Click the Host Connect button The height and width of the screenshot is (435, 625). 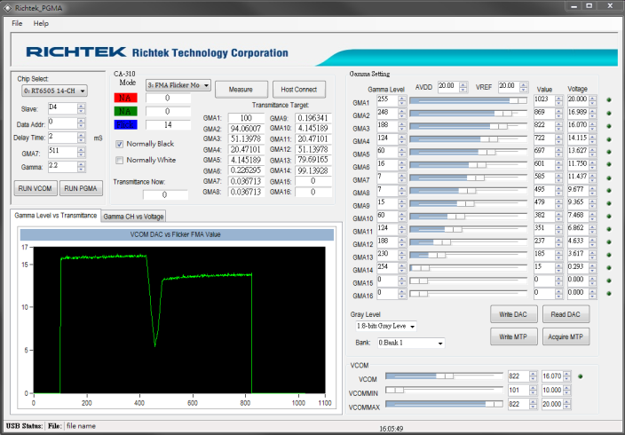299,90
